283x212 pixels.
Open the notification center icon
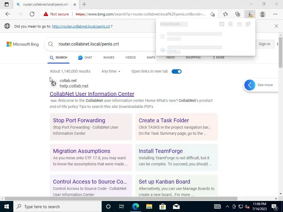tap(274, 206)
